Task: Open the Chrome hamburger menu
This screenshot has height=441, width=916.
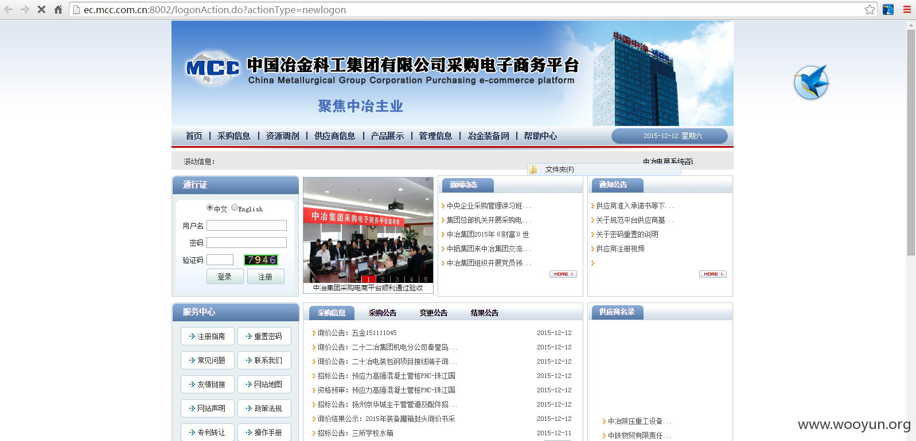Action: click(907, 10)
